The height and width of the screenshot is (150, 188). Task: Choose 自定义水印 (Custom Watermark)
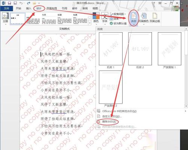pyautogui.click(x=112, y=116)
